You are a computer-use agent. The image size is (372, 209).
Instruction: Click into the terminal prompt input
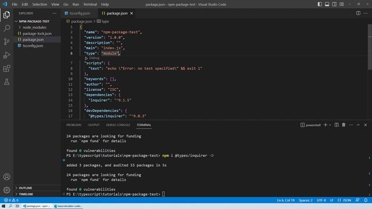tap(163, 194)
